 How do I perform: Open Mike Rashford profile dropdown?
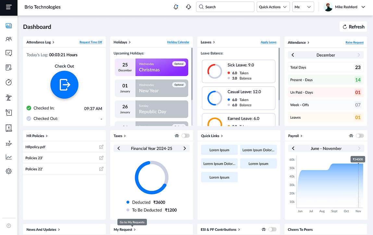click(x=344, y=7)
